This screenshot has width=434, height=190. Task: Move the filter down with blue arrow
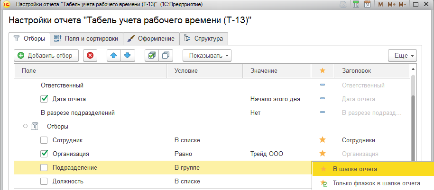click(127, 55)
